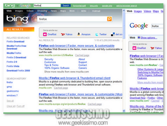Click the Amazon icon in Bing pane
This screenshot has height=126, width=167.
click(79, 34)
